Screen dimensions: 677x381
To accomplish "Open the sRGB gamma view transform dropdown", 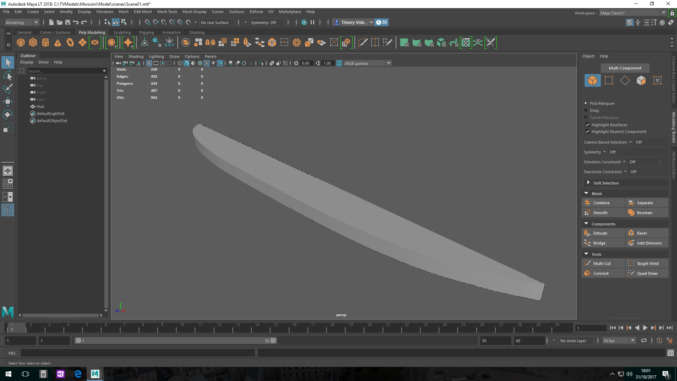I will [x=389, y=63].
